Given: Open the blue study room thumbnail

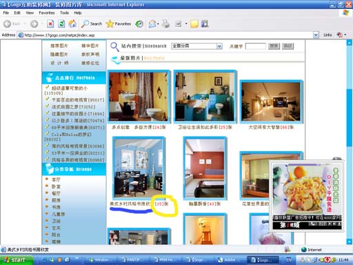Looking at the screenshot, I should [x=139, y=168].
